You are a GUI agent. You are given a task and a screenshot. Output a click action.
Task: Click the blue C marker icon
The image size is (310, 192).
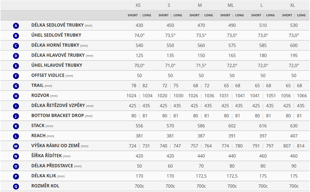coord(16,46)
